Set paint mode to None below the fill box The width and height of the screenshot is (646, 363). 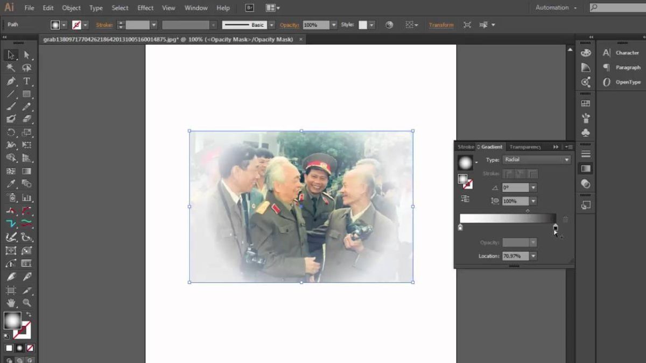(x=30, y=348)
